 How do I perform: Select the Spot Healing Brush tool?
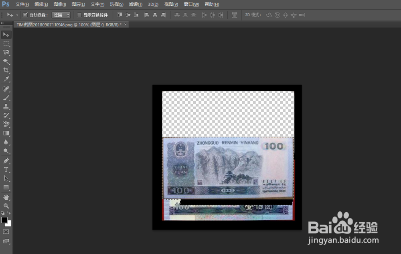pyautogui.click(x=6, y=89)
